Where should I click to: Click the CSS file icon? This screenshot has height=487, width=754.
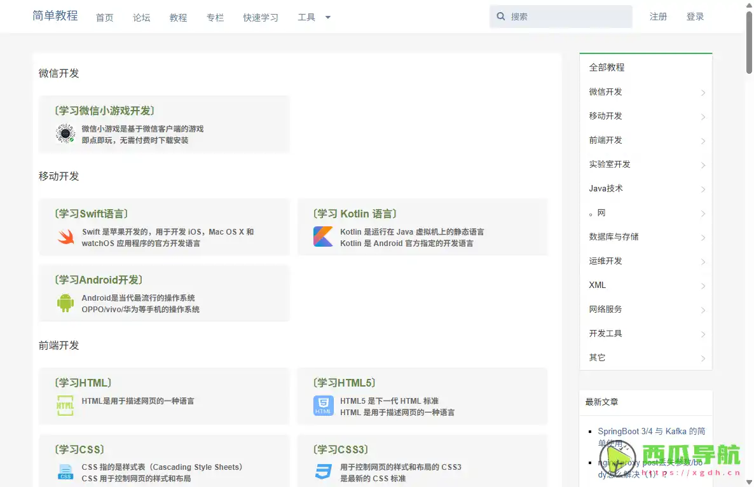65,472
